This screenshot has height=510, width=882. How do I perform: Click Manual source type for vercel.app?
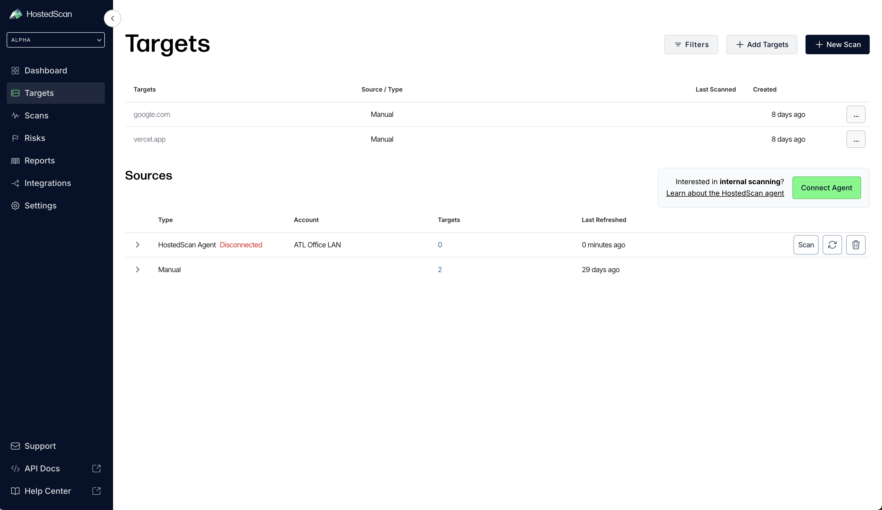tap(382, 139)
